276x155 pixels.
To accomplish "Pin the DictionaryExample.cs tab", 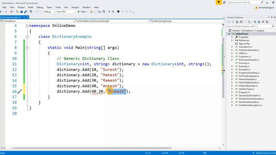I will tap(24, 17).
